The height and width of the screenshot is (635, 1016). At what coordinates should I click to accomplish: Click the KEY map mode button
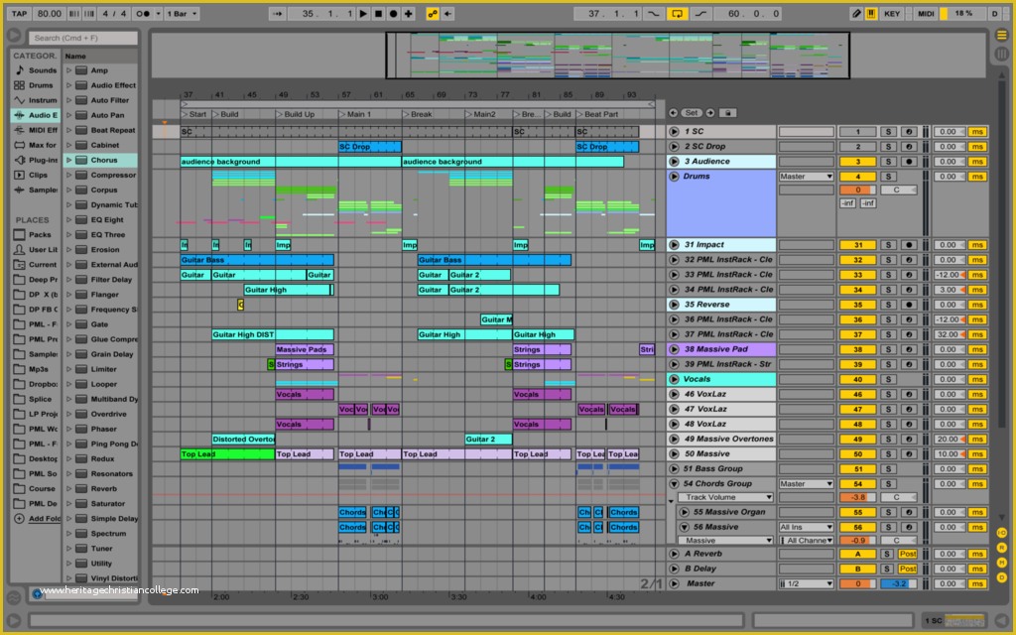point(892,14)
